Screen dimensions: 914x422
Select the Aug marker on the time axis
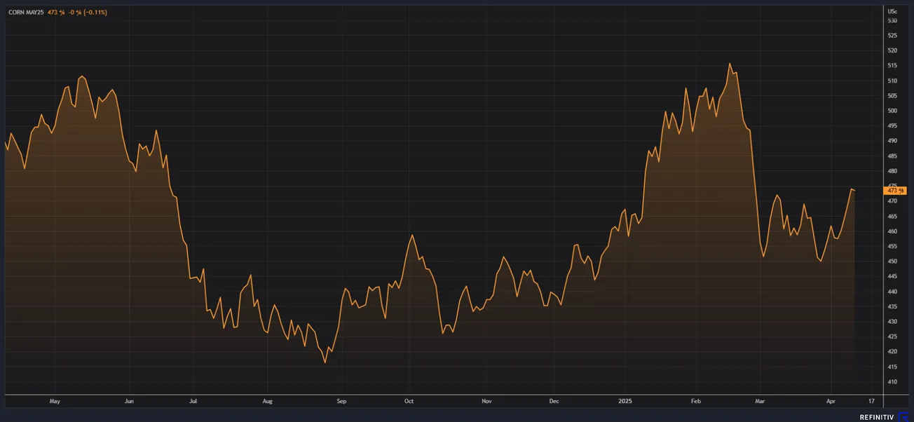267,402
